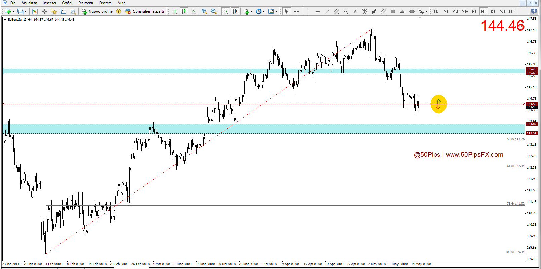Open the Grafici menu
Screen dimensions: 541x269
pyautogui.click(x=67, y=3)
